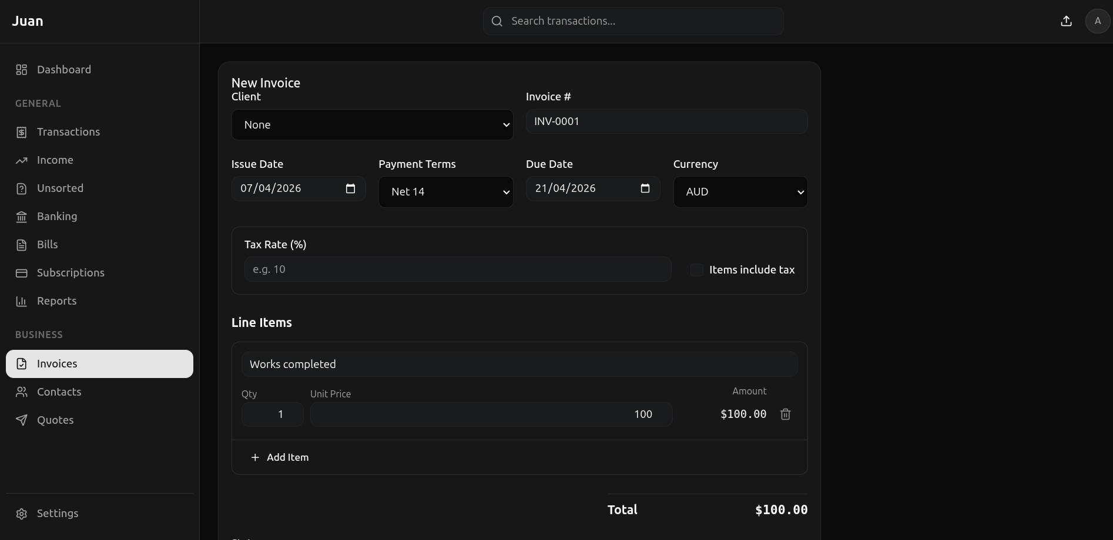Switch to the Contacts section
The width and height of the screenshot is (1113, 540).
pos(59,392)
